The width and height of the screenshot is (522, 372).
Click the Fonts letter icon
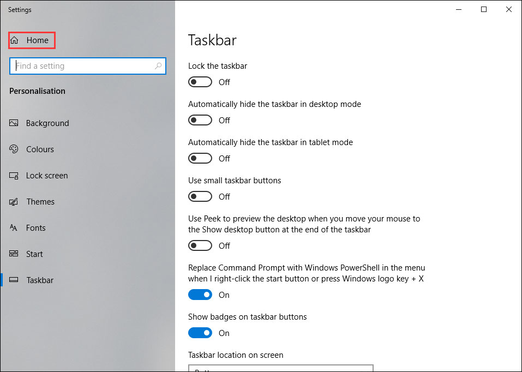click(x=14, y=228)
